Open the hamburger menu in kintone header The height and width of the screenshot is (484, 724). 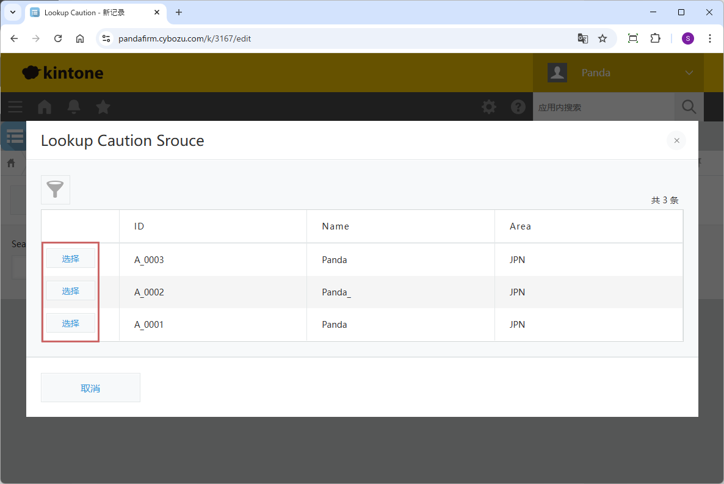coord(15,107)
